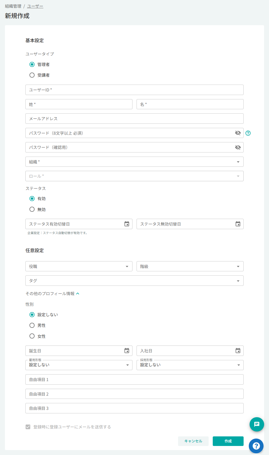Choose 男性 for gender

[x=32, y=325]
